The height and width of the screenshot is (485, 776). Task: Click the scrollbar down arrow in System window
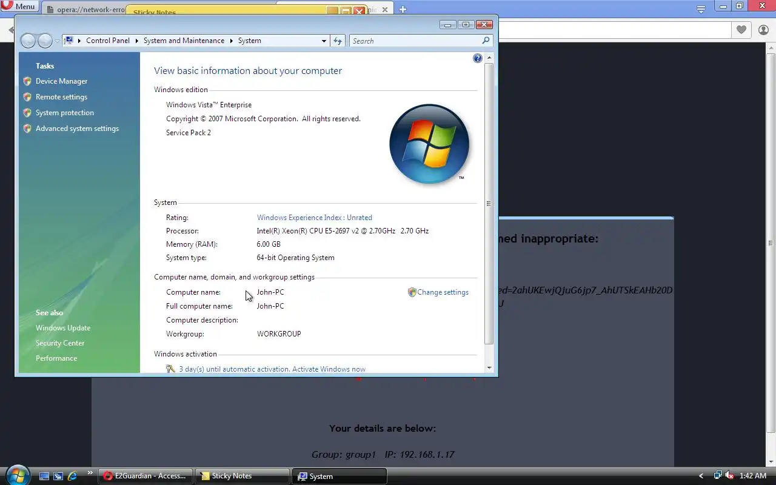[x=489, y=368]
